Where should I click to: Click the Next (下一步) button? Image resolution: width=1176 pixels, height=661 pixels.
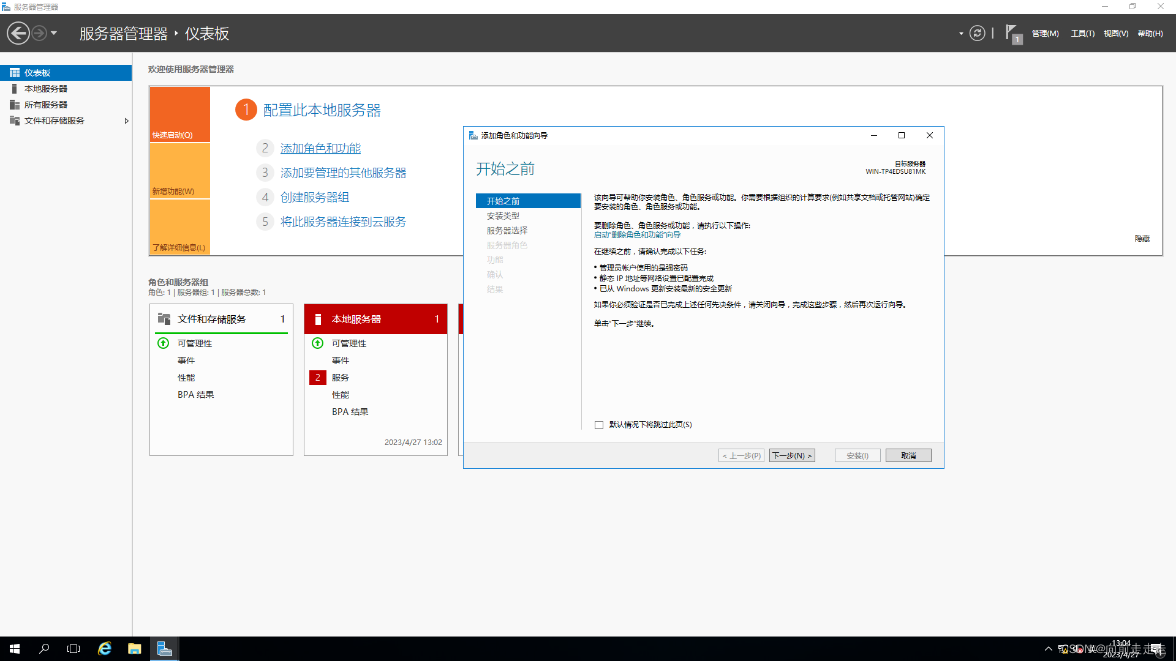point(791,455)
